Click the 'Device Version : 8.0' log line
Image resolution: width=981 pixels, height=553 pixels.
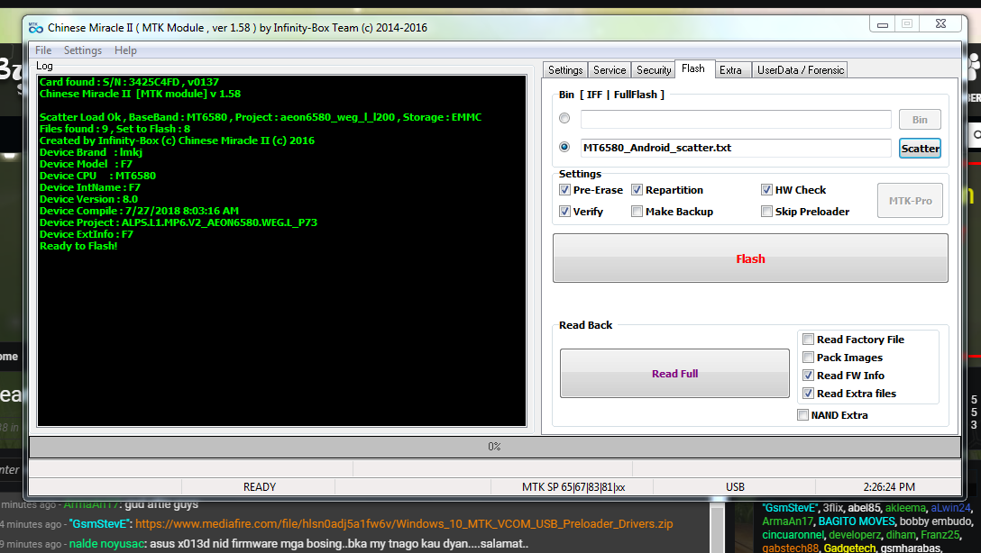tap(88, 199)
